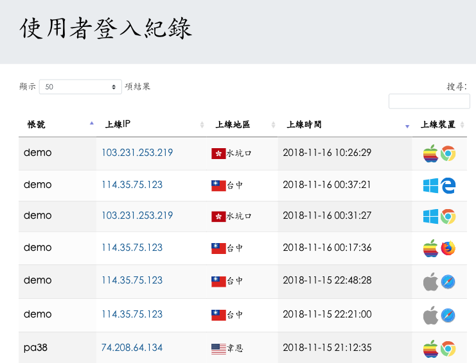476x363 pixels.
Task: Open IP link 103.231.253.219 in the first row
Action: [137, 153]
